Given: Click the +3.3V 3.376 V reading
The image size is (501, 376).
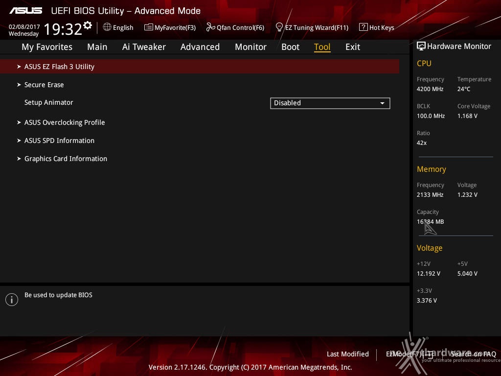Looking at the screenshot, I should [427, 301].
